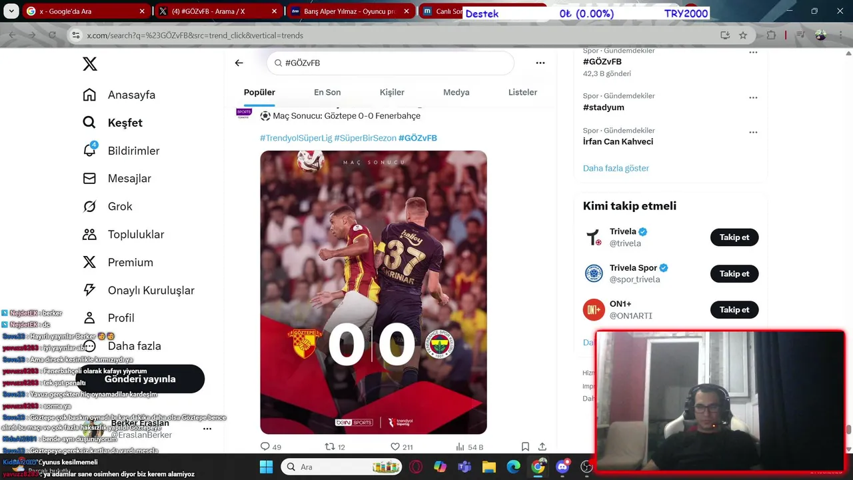Image resolution: width=853 pixels, height=480 pixels.
Task: Open search options three-dot menu
Action: click(540, 63)
